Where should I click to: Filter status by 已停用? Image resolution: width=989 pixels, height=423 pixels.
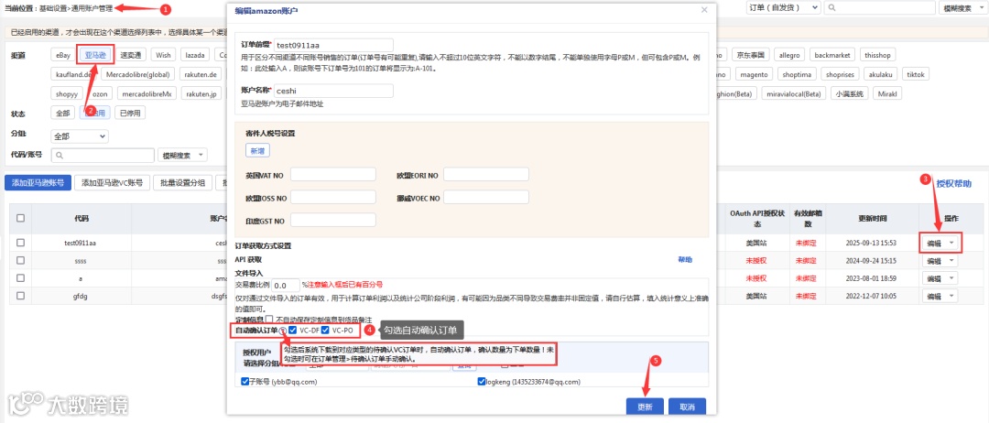131,114
